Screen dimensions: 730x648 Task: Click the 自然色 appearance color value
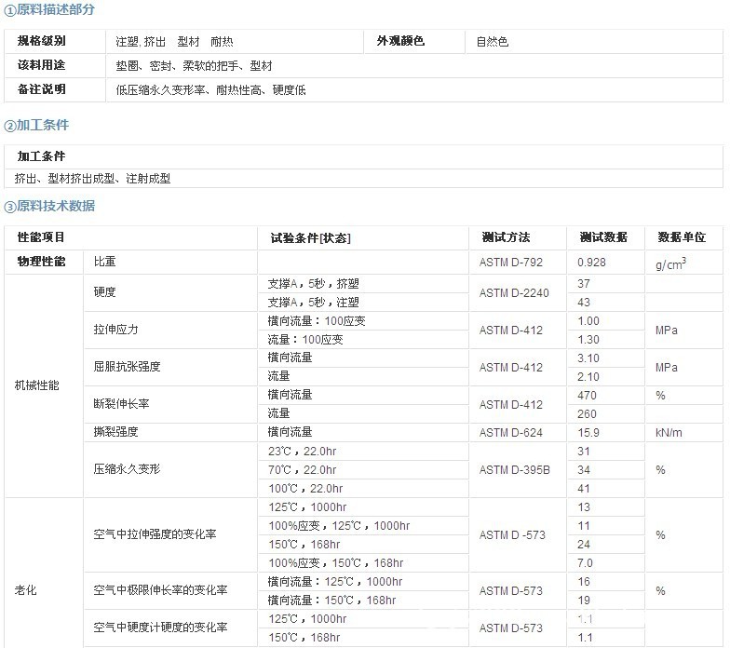[493, 42]
